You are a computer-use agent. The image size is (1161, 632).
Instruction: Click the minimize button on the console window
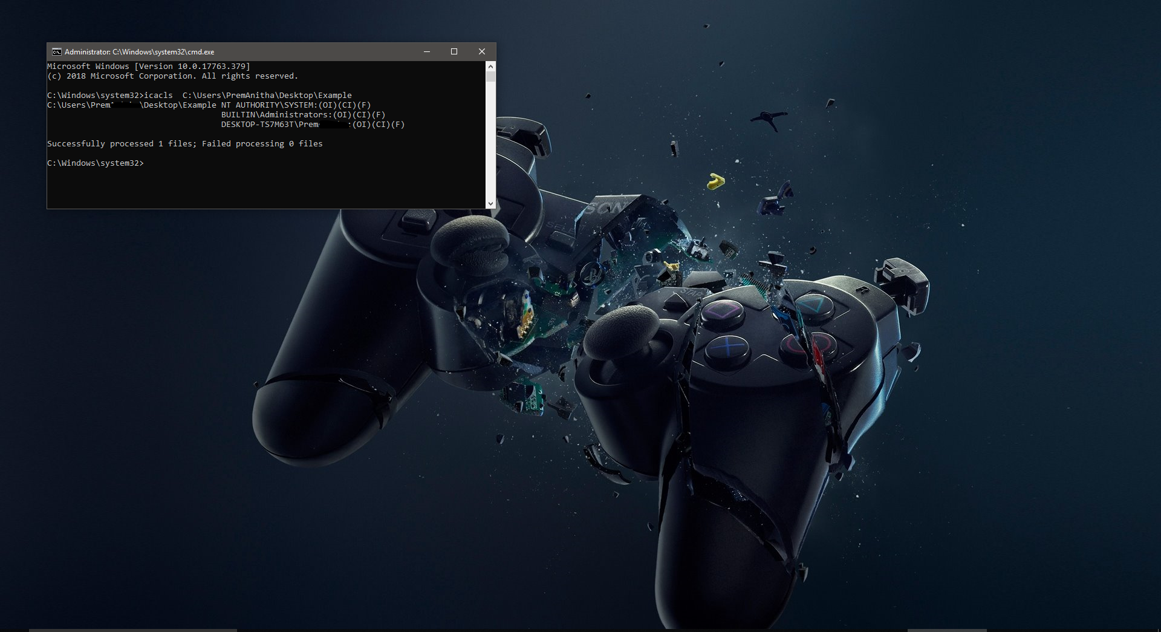pos(427,51)
